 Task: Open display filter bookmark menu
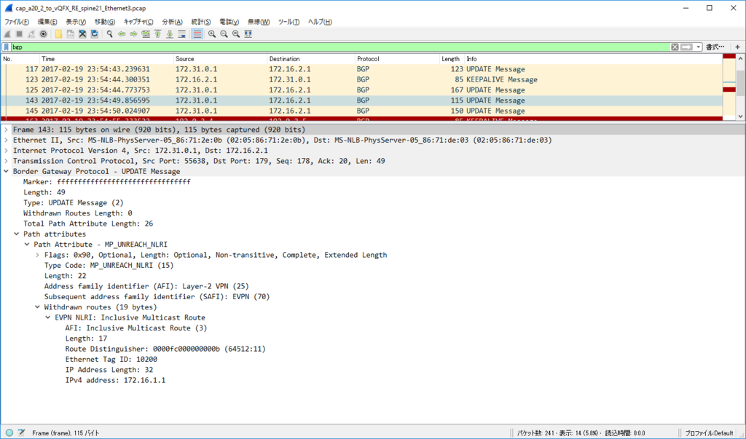click(x=6, y=47)
